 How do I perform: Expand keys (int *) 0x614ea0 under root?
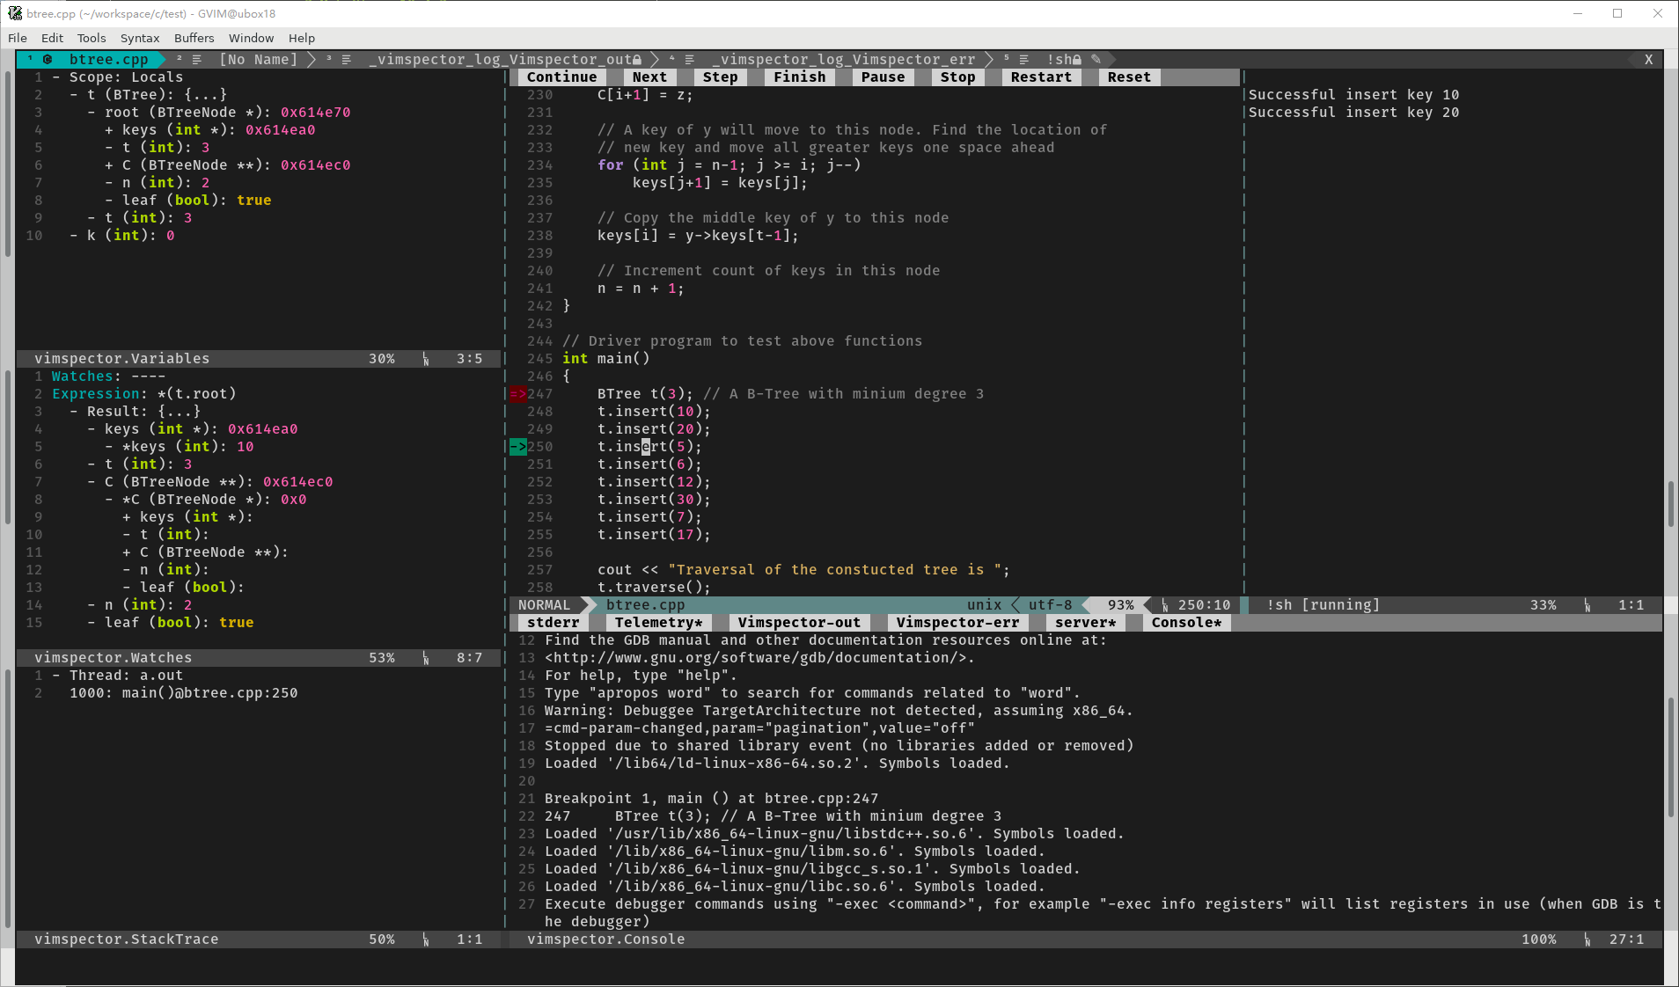[109, 130]
